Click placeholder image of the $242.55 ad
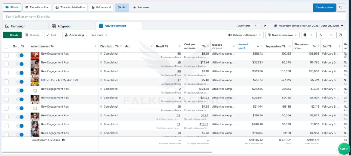 point(35,91)
